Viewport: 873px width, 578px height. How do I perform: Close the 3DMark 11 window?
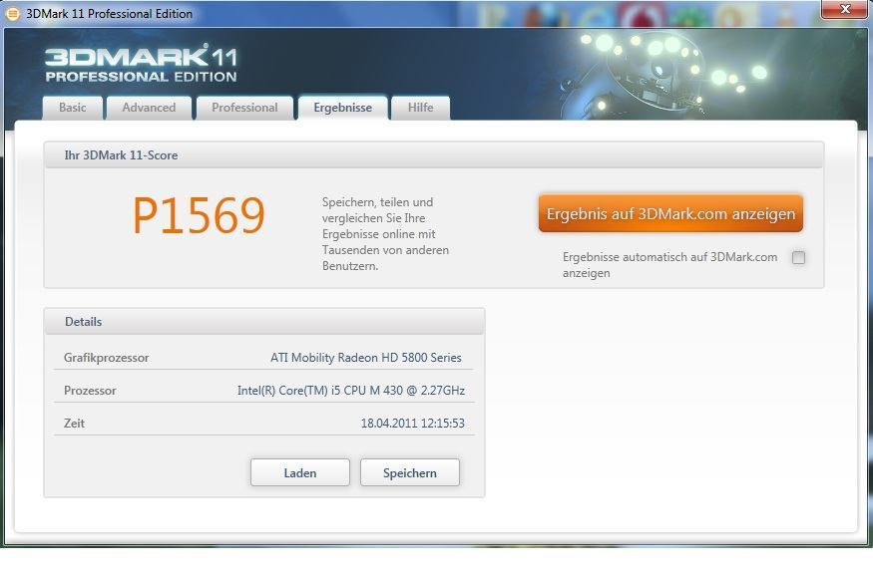[844, 9]
